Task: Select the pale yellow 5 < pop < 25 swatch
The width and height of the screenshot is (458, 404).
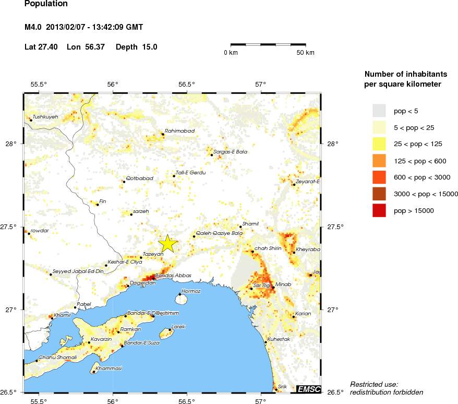Action: point(379,127)
